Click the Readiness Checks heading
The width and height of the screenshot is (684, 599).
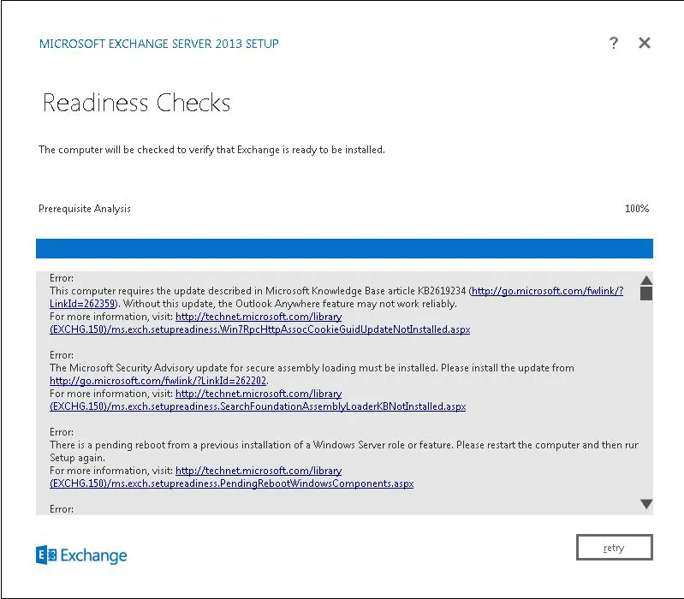coord(136,103)
